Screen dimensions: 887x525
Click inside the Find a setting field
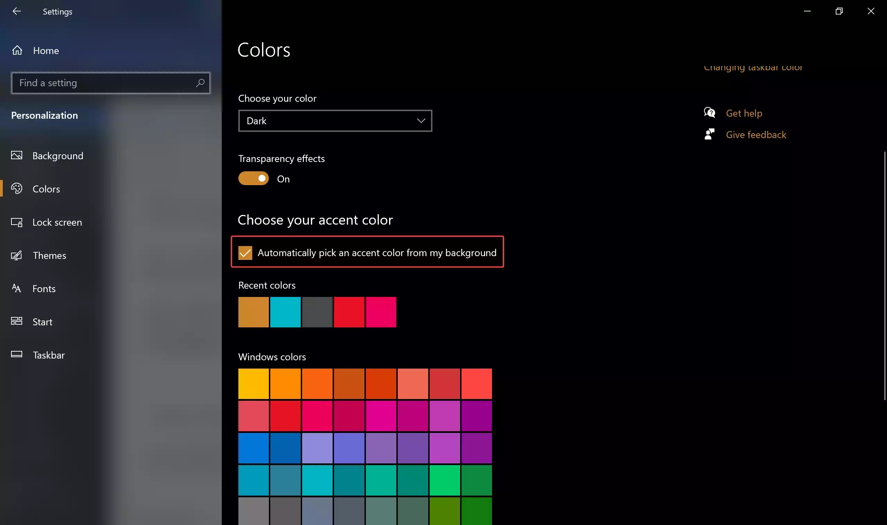[x=99, y=83]
